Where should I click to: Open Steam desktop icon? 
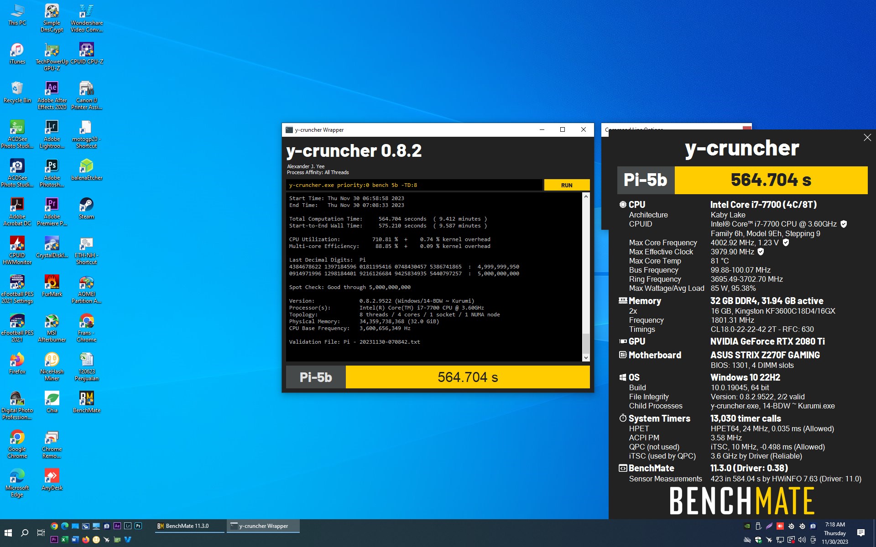point(87,208)
